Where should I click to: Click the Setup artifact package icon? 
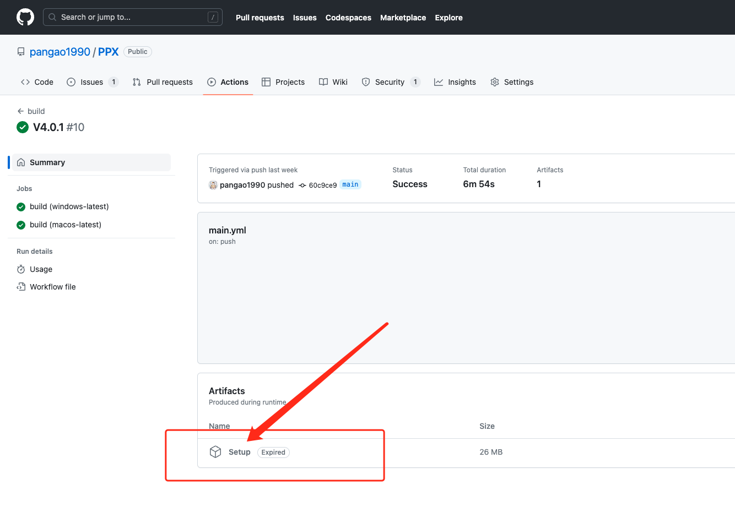[x=215, y=452]
